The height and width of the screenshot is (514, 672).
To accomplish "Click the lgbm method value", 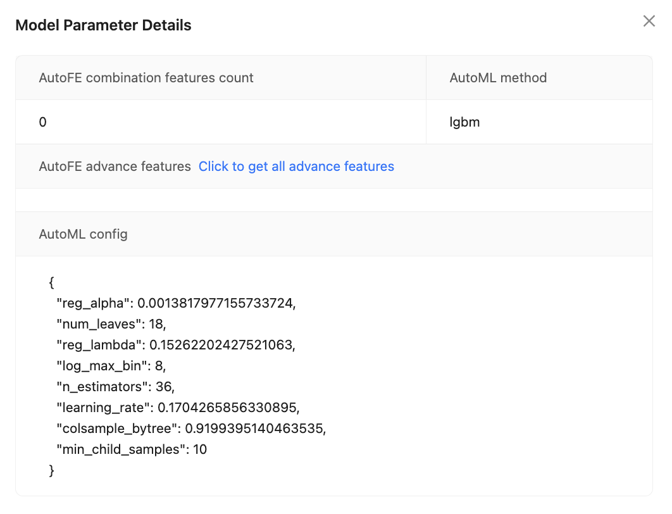I will (464, 122).
